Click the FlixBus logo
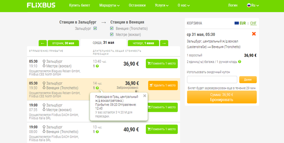The image size is (284, 143). tap(41, 6)
